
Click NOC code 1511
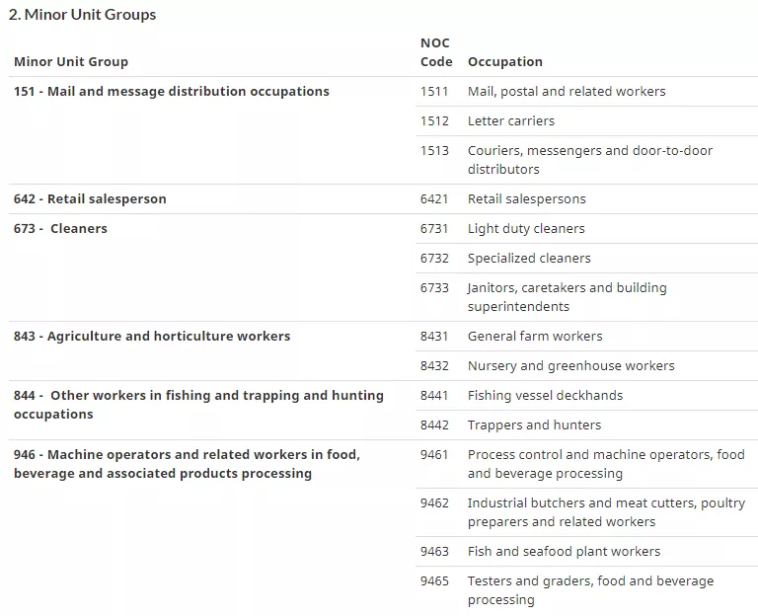click(434, 91)
